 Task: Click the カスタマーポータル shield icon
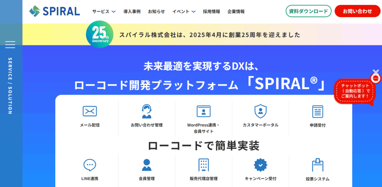pyautogui.click(x=260, y=111)
